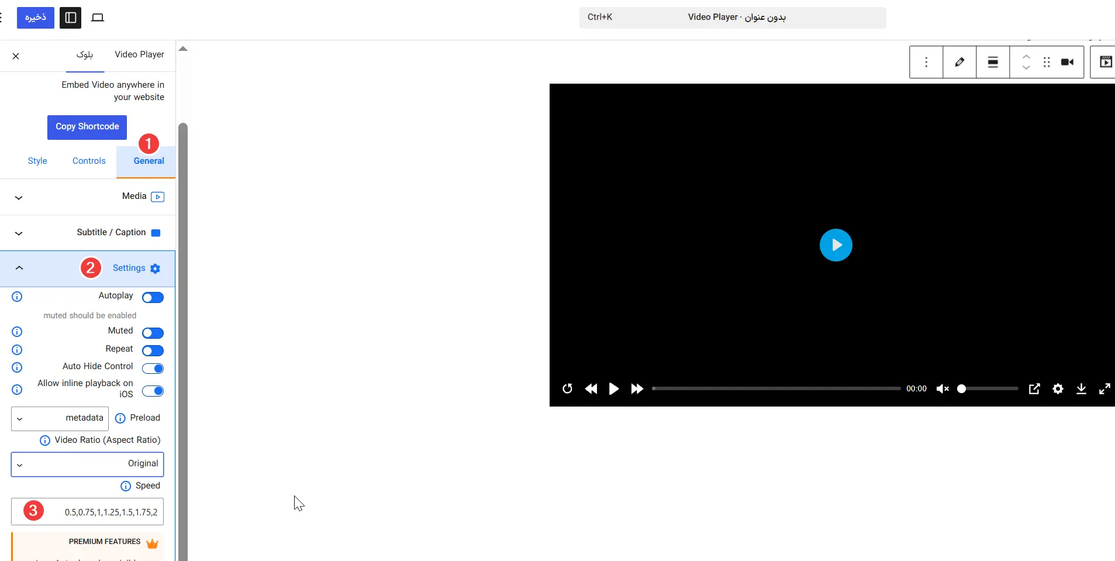The height and width of the screenshot is (561, 1115).
Task: Click the pencil edit icon in block toolbar
Action: click(x=959, y=62)
